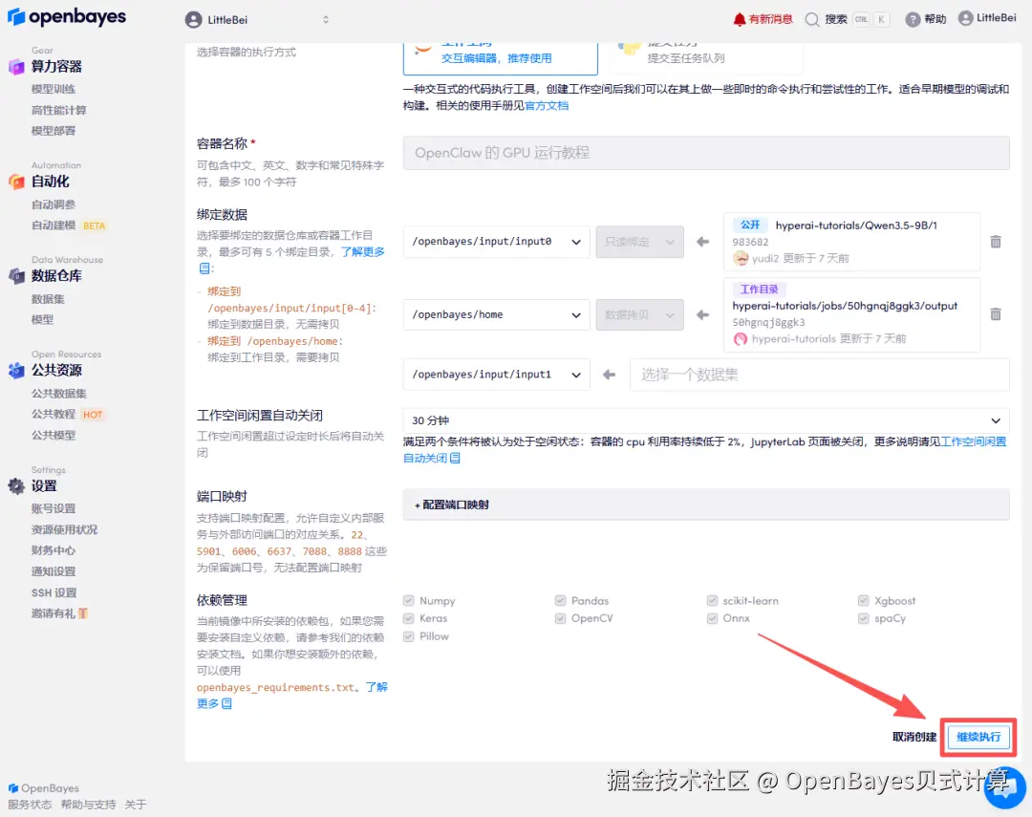Open the chat support bubble at bottom right
The width and height of the screenshot is (1032, 817).
click(x=1004, y=788)
